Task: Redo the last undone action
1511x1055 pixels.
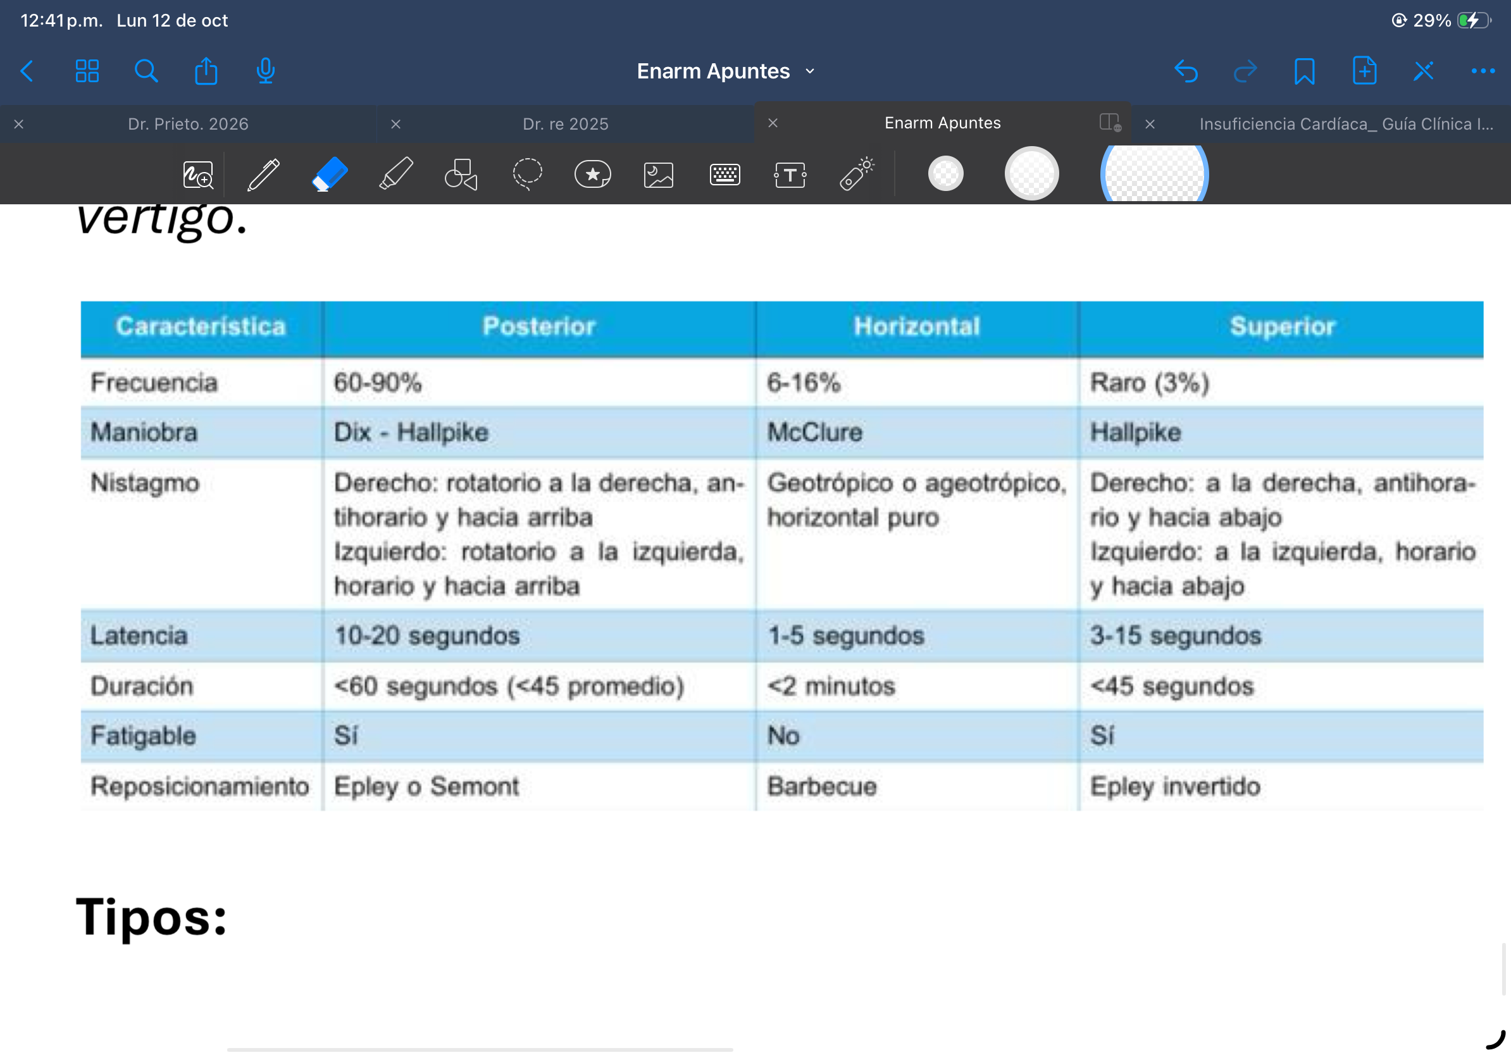Action: 1245,71
